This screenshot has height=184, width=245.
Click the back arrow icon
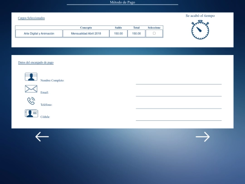[42, 137]
